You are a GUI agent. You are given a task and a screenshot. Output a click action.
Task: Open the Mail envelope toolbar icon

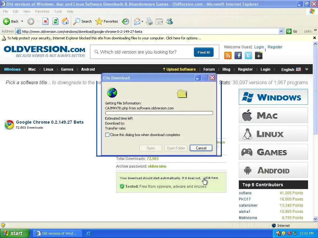(137, 21)
